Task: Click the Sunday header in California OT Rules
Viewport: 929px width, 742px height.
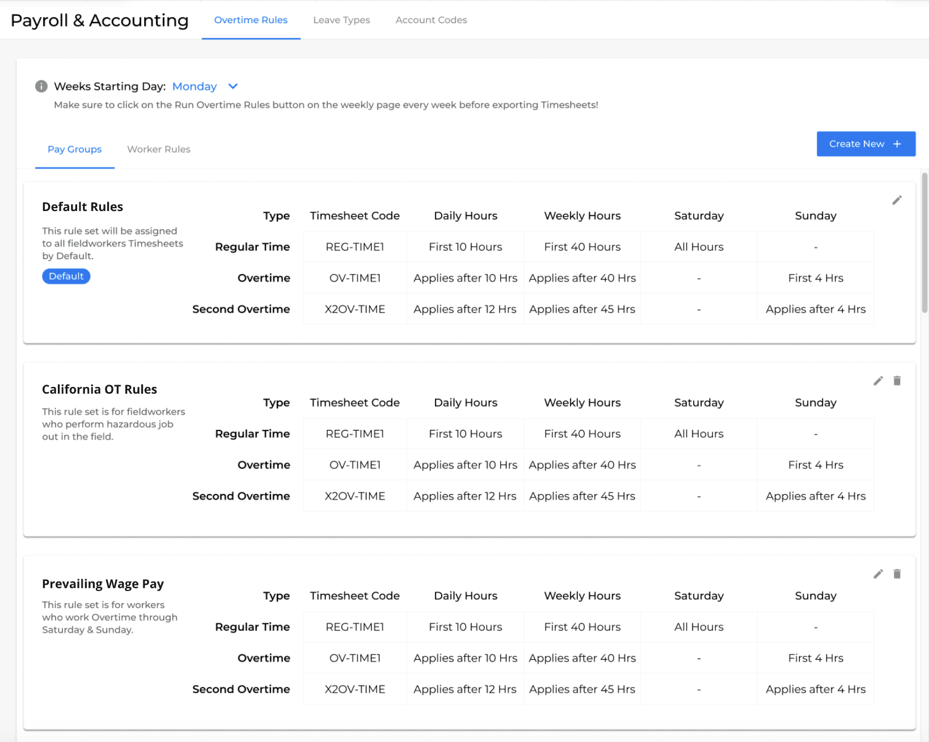Action: pos(816,403)
